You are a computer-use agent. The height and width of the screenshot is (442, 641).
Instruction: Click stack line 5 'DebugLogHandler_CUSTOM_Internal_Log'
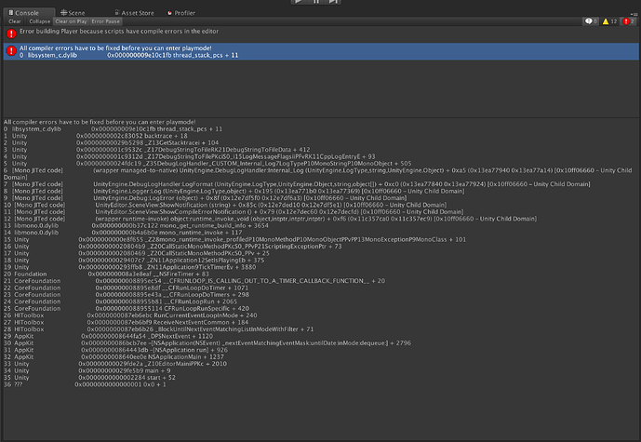tap(207, 164)
